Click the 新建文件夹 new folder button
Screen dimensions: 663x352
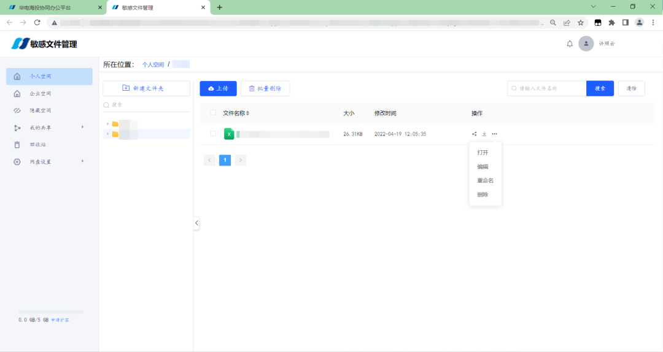click(x=146, y=88)
